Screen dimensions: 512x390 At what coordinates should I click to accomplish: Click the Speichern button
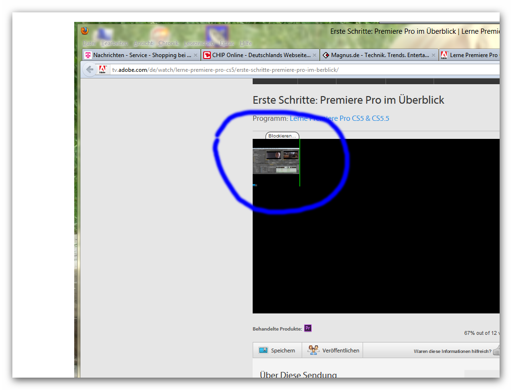click(x=277, y=350)
